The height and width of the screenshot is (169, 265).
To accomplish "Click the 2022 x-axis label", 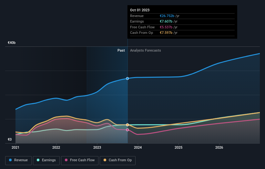I will coord(56,148).
